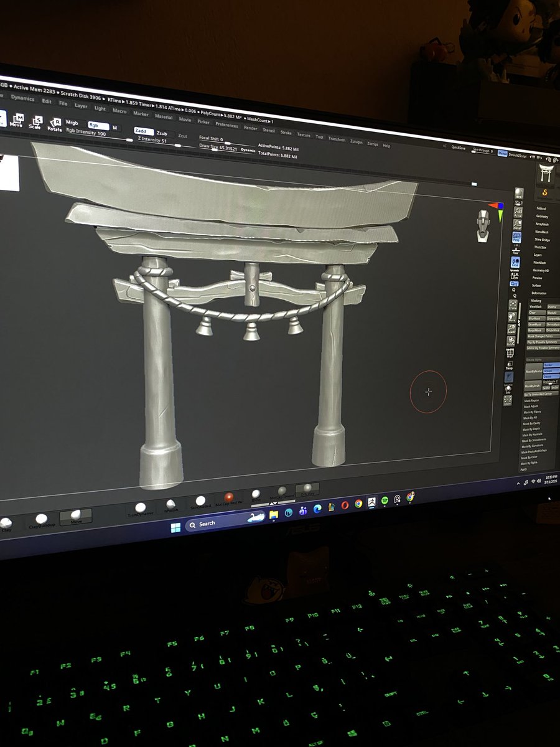The height and width of the screenshot is (747, 560).
Task: Click the Frame view icon
Action: (x=513, y=304)
